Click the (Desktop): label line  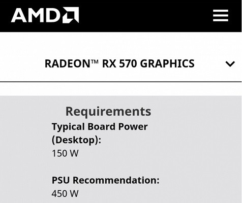pyautogui.click(x=76, y=140)
